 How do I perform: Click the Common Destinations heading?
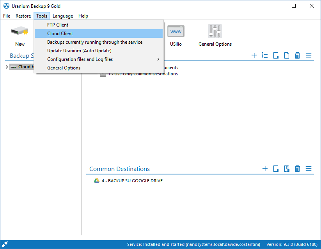pos(120,169)
